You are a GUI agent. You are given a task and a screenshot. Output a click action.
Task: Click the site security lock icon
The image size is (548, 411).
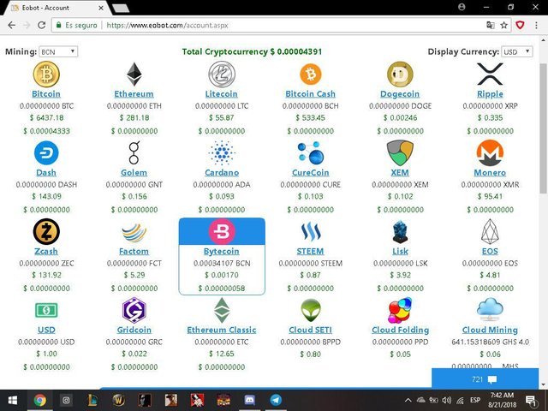59,25
